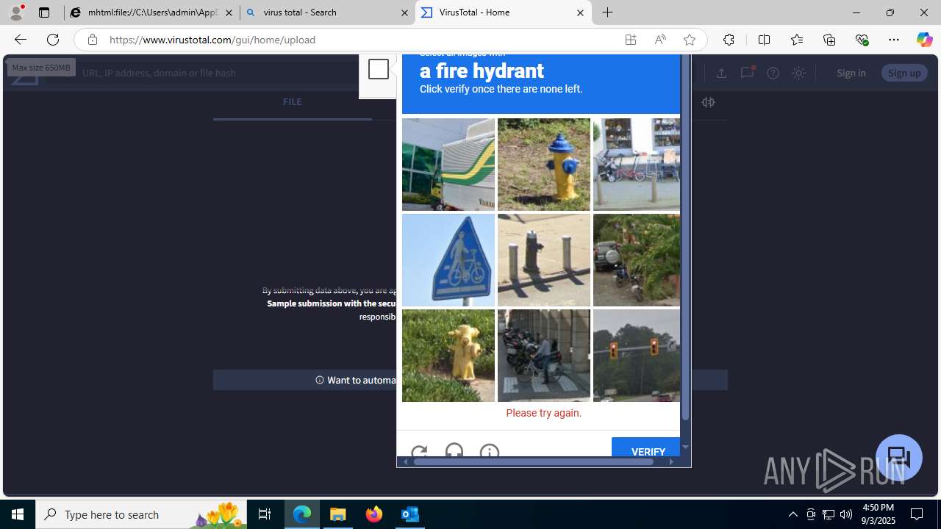Viewport: 941px width, 529px height.
Task: Open a new browser tab
Action: click(607, 12)
